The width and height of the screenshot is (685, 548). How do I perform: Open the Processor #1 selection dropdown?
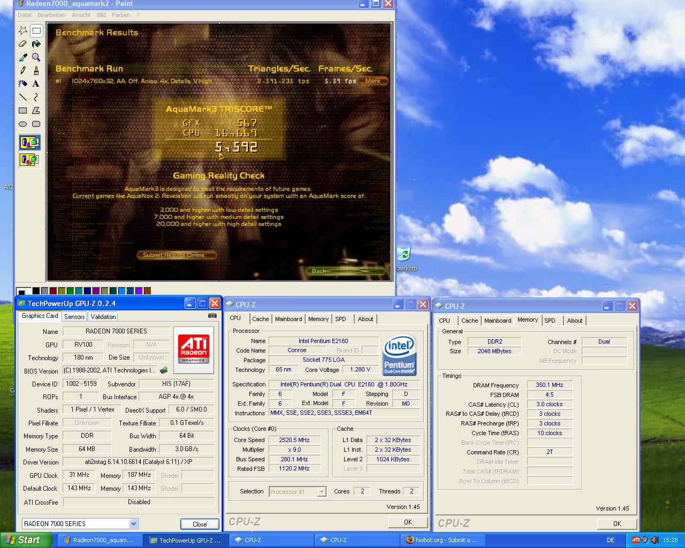coord(322,491)
